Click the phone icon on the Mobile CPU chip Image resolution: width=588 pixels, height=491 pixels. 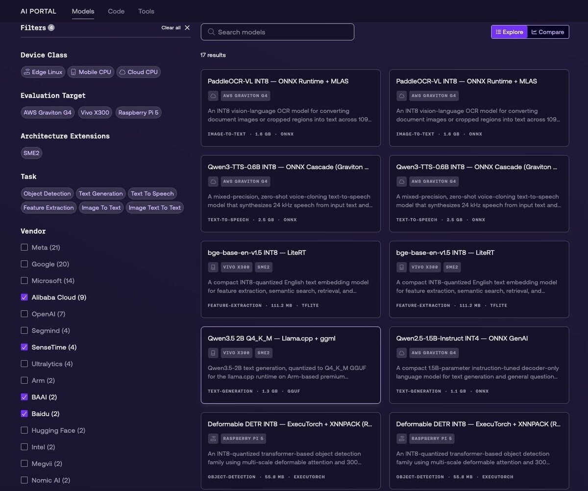73,72
